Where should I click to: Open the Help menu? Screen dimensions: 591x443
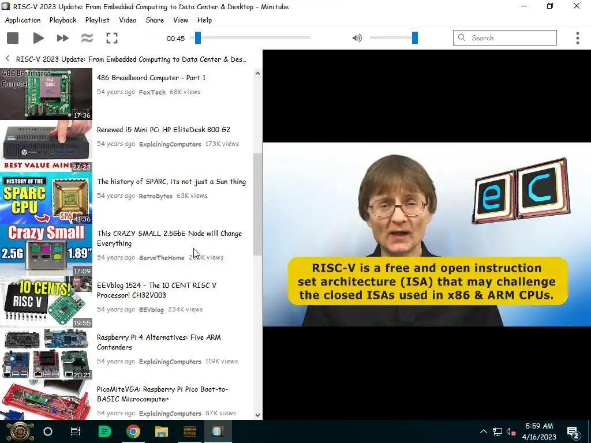(204, 20)
